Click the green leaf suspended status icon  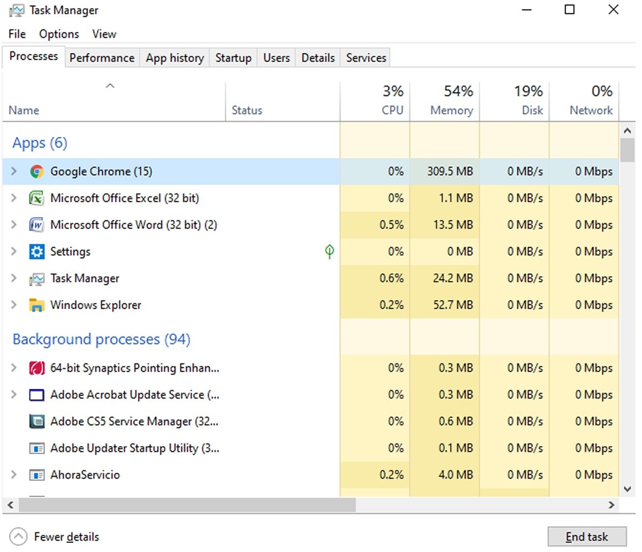[x=330, y=251]
